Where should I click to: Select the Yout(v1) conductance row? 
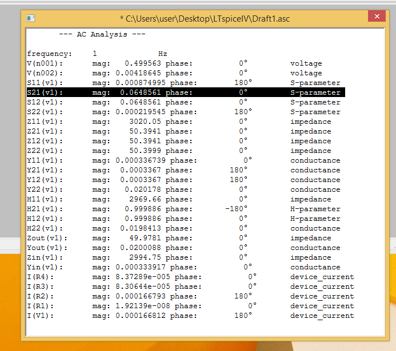183,248
